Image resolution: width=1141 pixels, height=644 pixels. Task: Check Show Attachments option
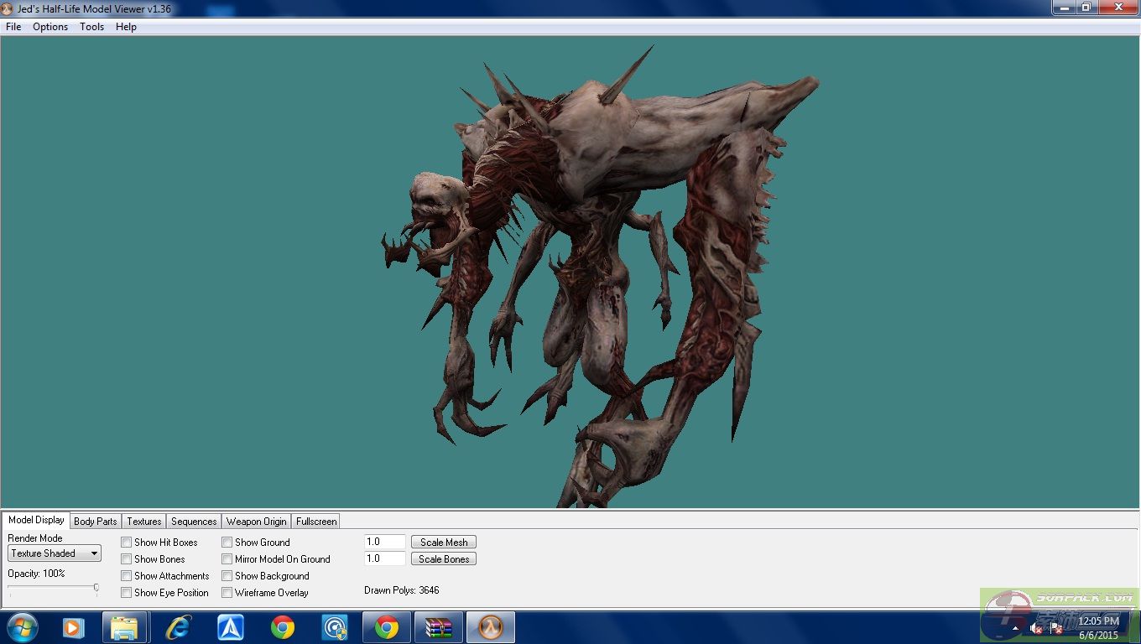point(127,576)
